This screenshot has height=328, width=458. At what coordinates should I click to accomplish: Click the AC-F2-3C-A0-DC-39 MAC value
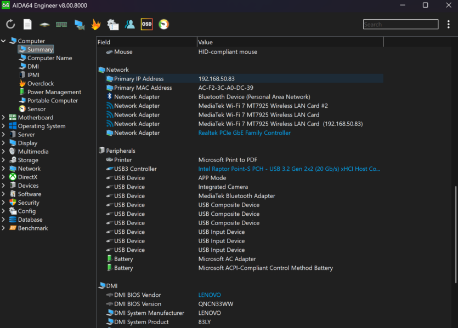tap(226, 88)
